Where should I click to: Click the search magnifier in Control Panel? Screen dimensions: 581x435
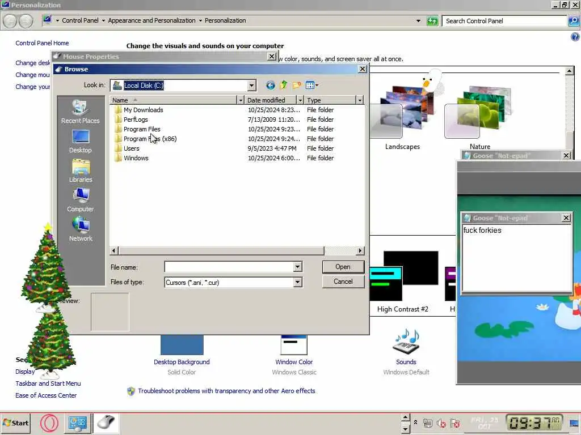(x=574, y=21)
